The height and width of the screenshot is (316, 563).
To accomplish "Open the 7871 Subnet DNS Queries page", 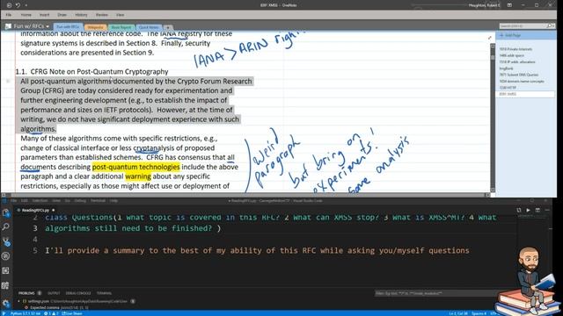I will point(519,75).
